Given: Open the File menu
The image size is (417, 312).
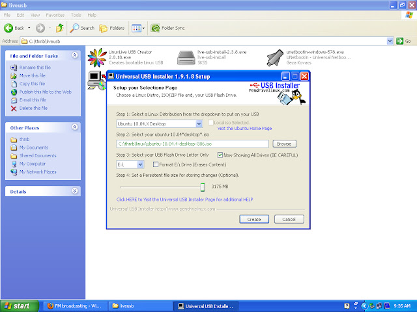Looking at the screenshot, I should 7,15.
